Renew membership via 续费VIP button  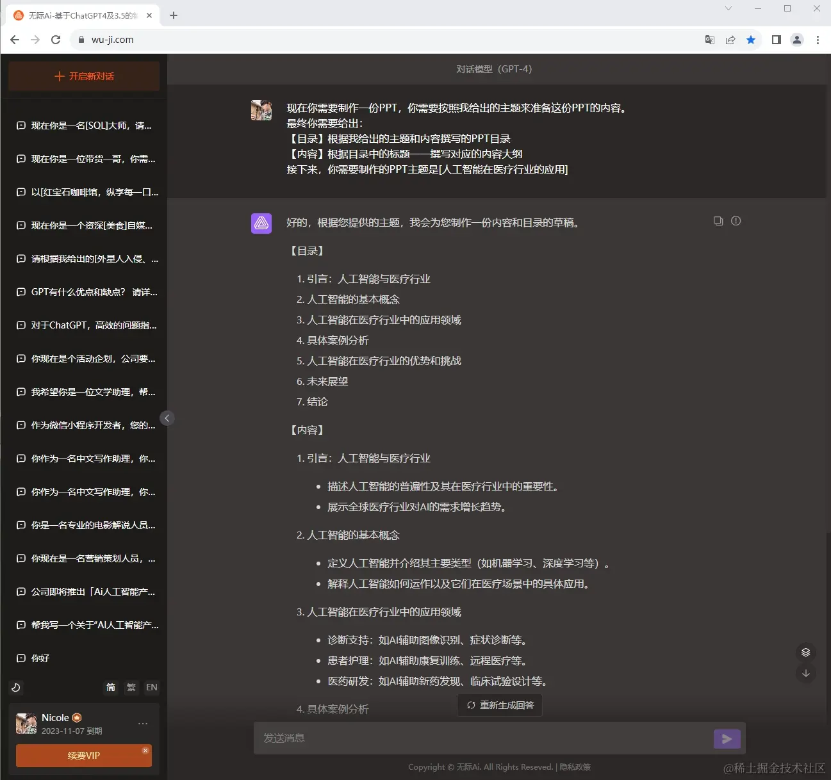tap(84, 756)
